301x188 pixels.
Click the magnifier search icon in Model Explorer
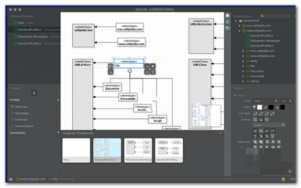point(262,16)
